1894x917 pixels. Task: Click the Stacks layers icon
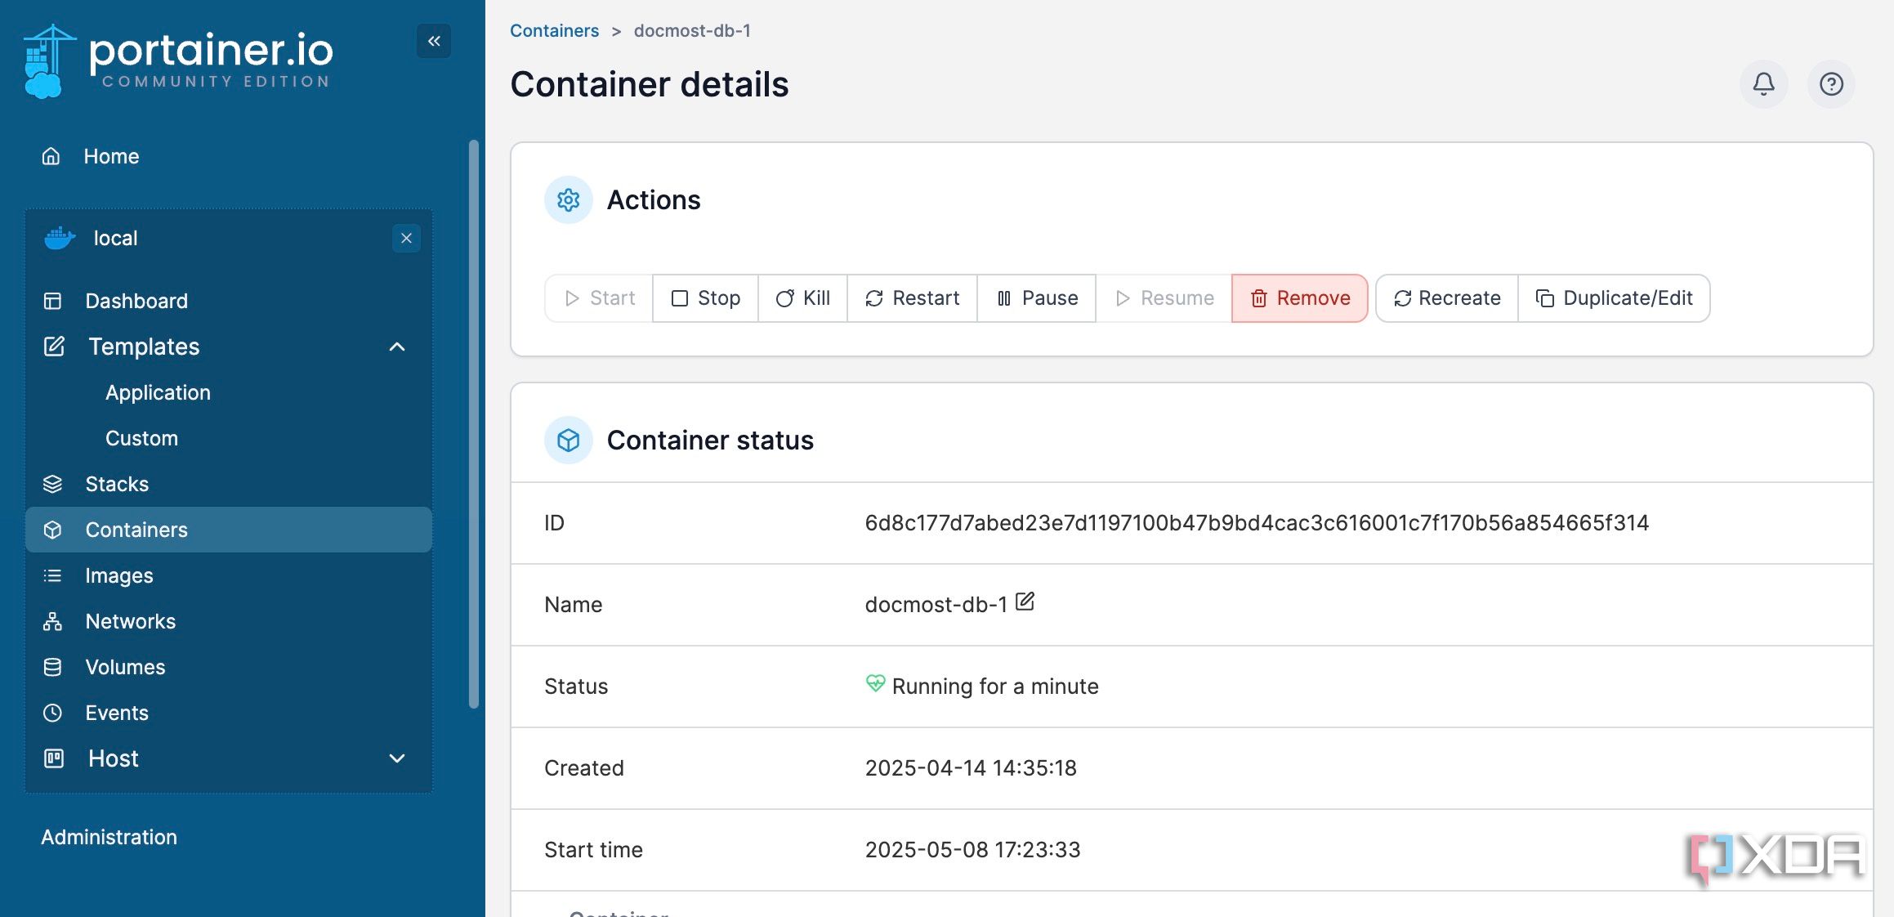52,484
